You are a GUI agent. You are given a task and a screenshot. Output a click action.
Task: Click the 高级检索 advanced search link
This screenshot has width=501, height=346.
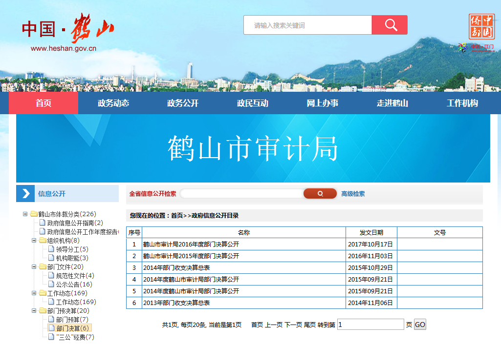[x=353, y=194]
